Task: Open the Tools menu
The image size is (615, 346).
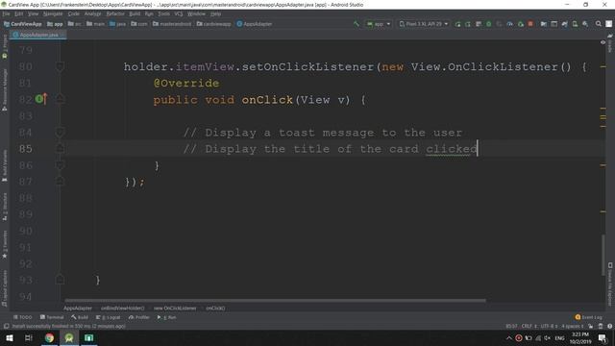Action: coord(163,13)
